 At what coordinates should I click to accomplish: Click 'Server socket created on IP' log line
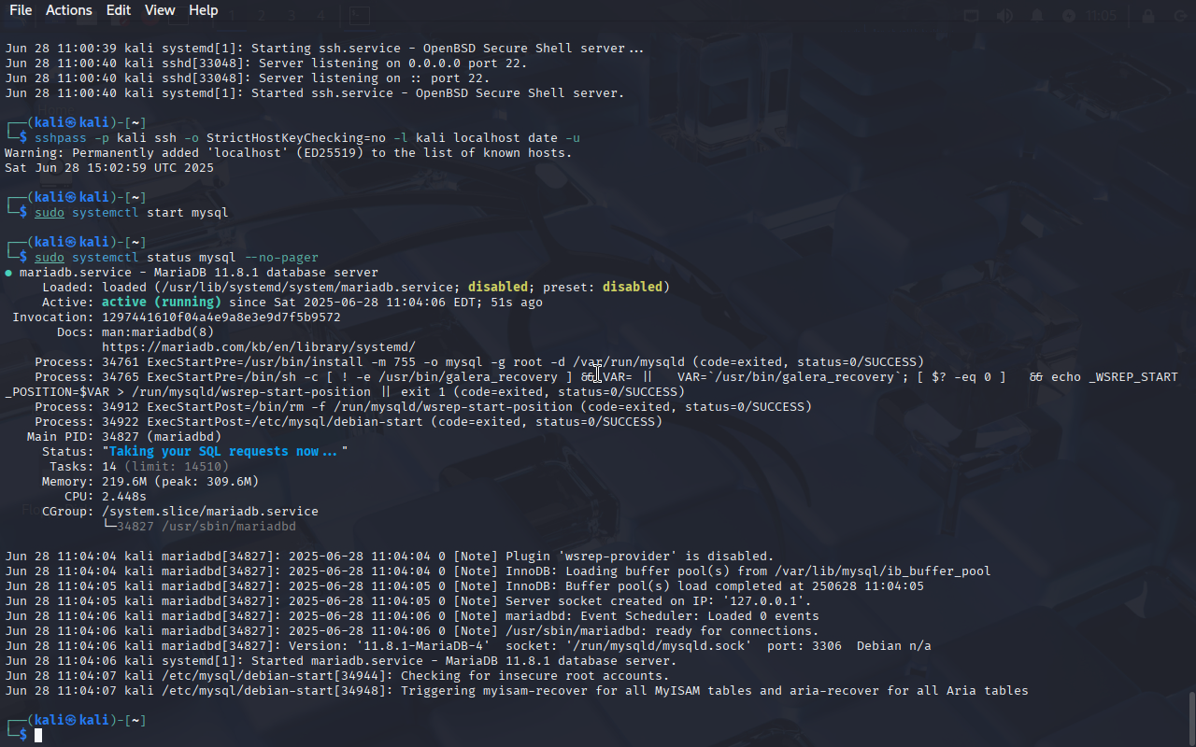(x=408, y=601)
